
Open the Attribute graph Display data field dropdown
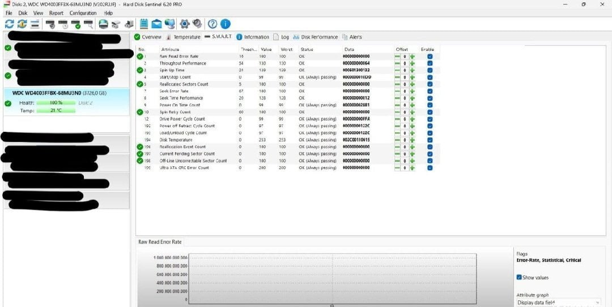pyautogui.click(x=559, y=302)
